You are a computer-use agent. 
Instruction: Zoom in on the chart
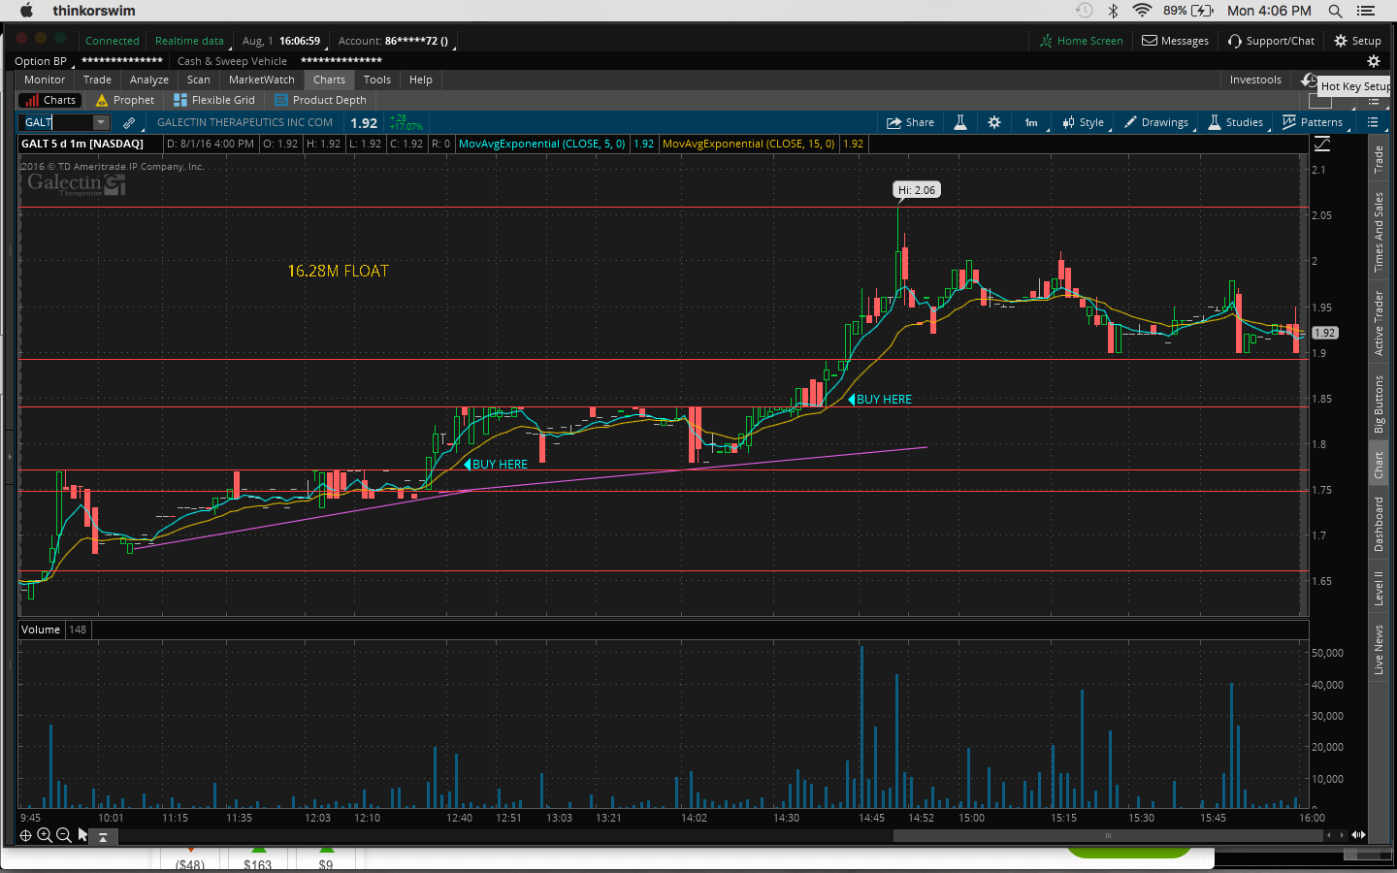[45, 835]
